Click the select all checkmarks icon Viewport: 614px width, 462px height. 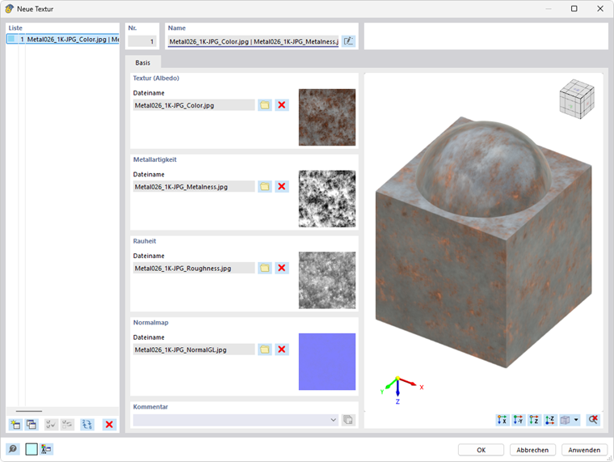pyautogui.click(x=51, y=424)
